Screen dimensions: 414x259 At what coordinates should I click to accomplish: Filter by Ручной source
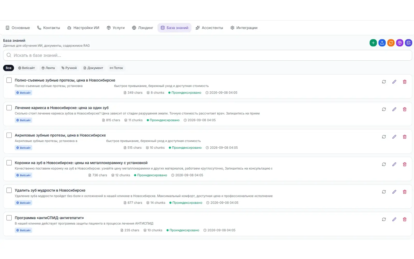point(69,68)
